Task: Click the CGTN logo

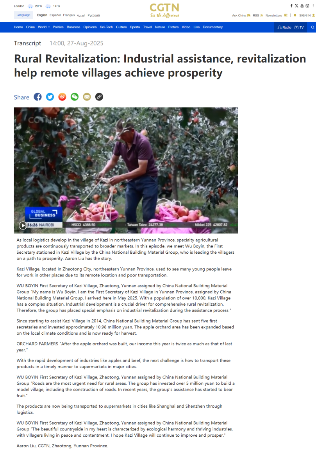Action: click(x=164, y=11)
